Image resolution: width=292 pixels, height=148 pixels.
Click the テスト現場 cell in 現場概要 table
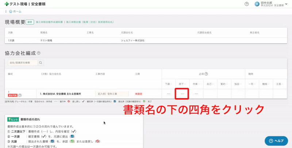46,40
